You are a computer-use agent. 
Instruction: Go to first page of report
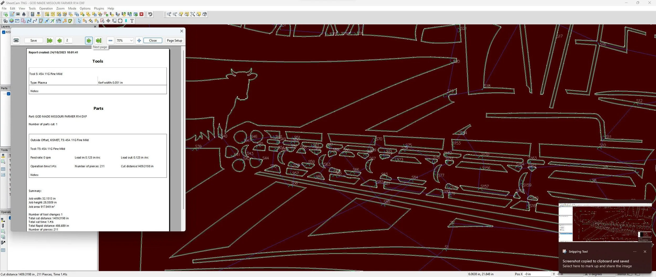[50, 40]
